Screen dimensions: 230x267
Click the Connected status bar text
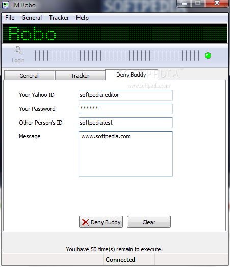click(120, 260)
